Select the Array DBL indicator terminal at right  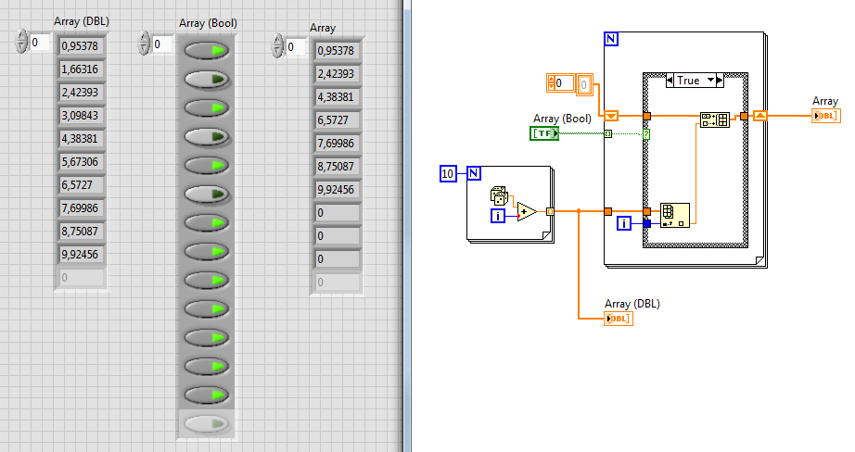pos(825,116)
